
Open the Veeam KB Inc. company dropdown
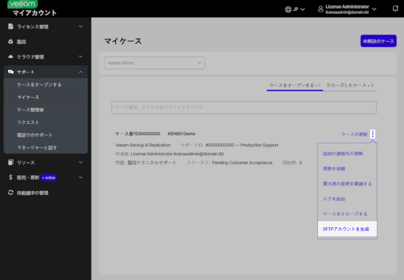point(154,63)
